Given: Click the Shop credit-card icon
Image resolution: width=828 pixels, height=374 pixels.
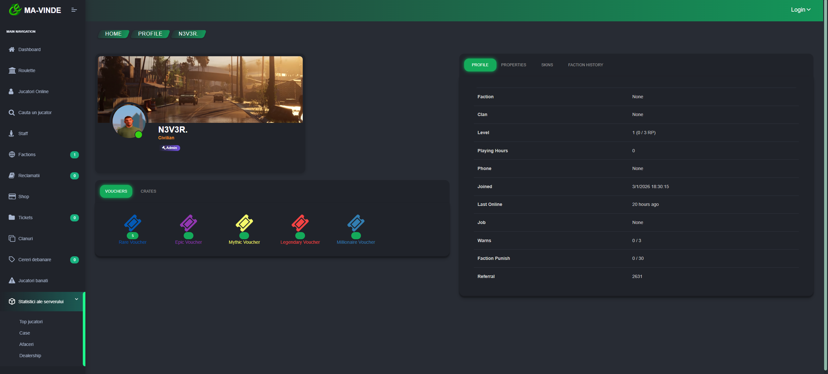Looking at the screenshot, I should (12, 197).
